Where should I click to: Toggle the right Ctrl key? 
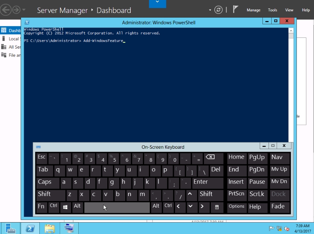click(168, 207)
